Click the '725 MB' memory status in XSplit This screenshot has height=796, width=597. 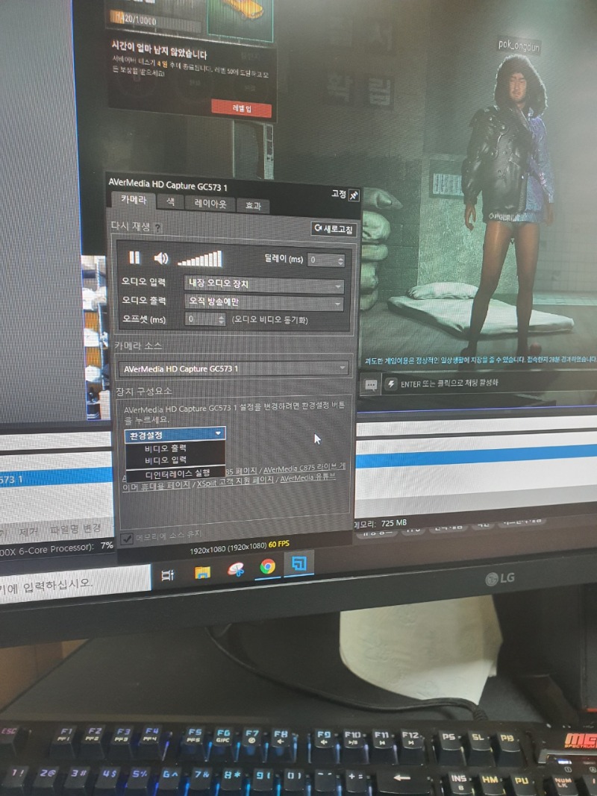(394, 523)
